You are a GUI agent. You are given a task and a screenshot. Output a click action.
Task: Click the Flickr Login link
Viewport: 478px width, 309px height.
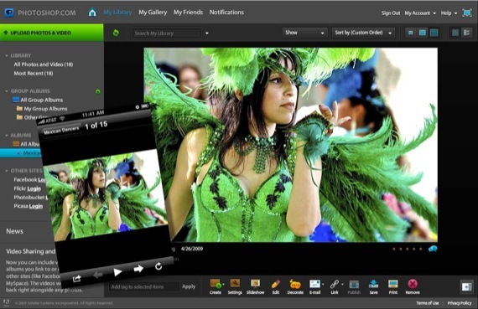[x=34, y=188]
